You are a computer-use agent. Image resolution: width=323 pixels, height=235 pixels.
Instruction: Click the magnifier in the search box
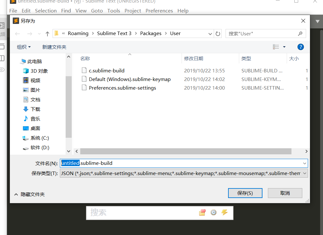click(x=300, y=33)
